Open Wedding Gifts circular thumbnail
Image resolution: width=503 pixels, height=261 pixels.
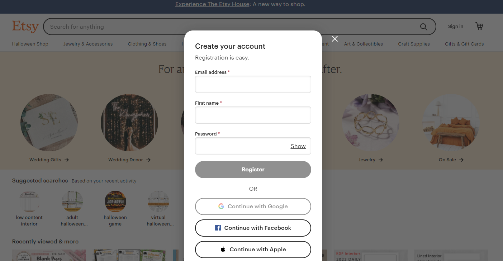coord(49,123)
